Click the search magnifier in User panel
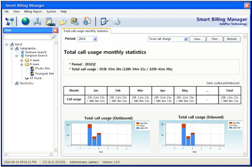Image resolution: width=252 pixels, height=167 pixels. tap(54, 37)
